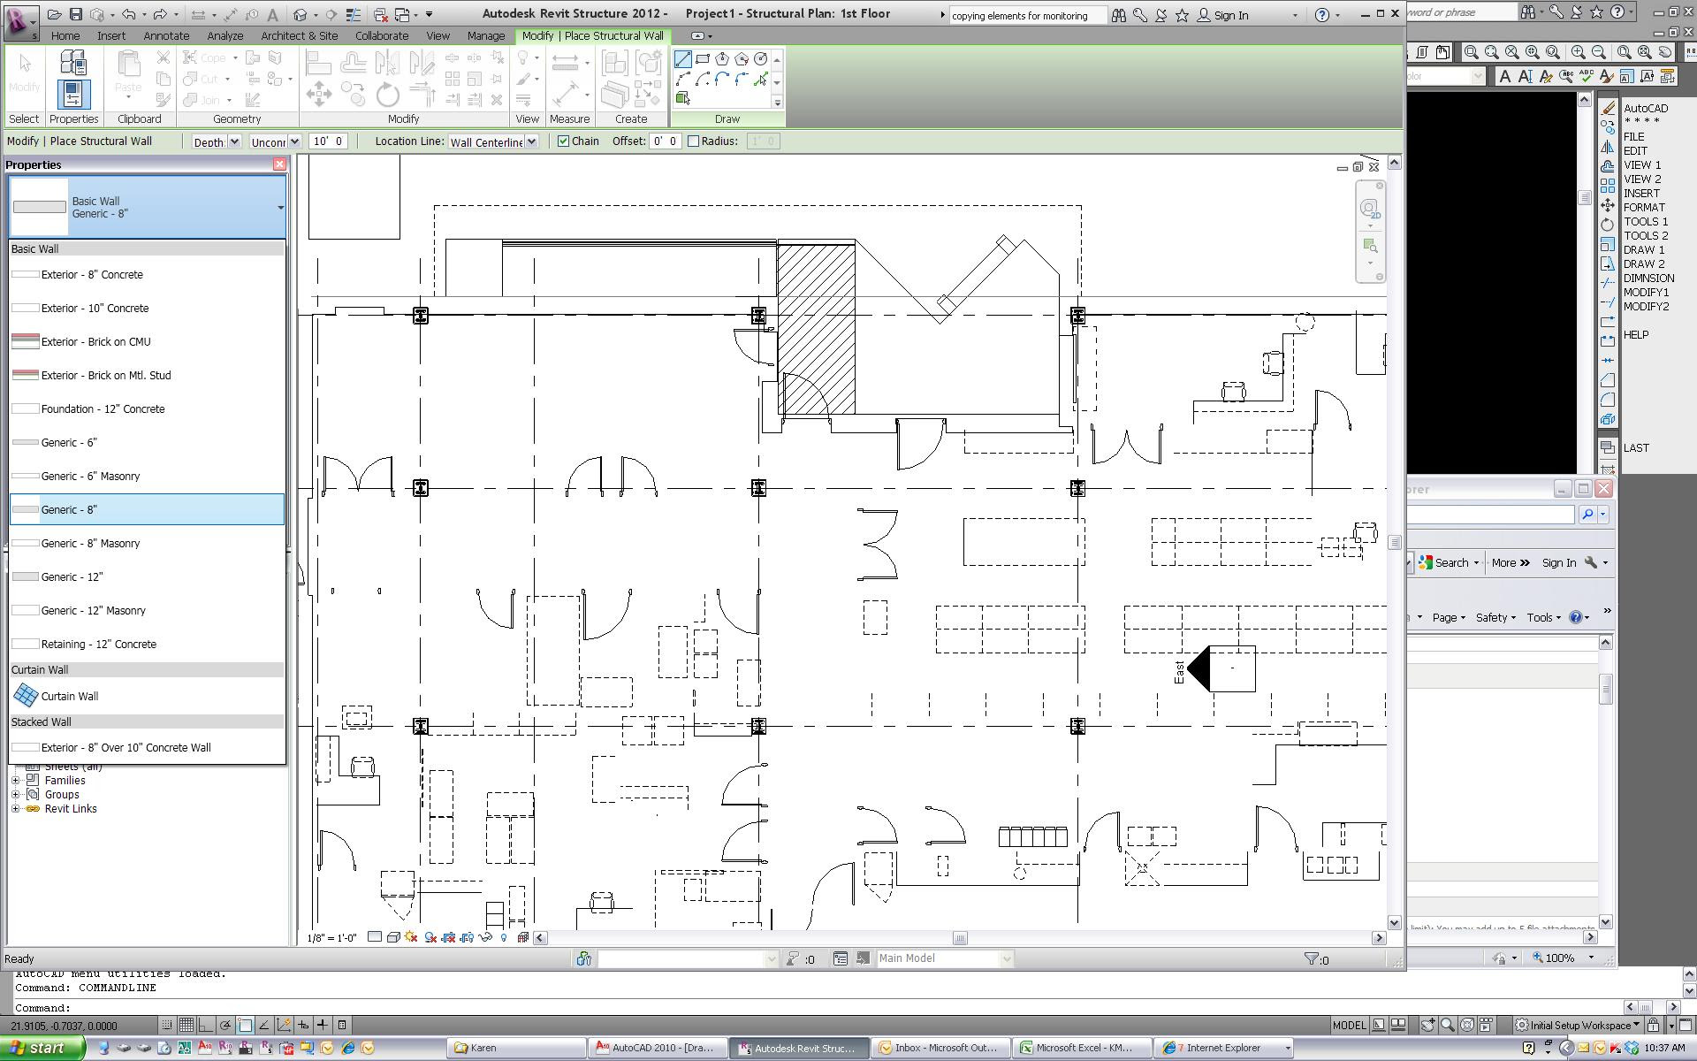1697x1061 pixels.
Task: Click DRAW 1 in AutoCAD screen menu
Action: click(1644, 250)
